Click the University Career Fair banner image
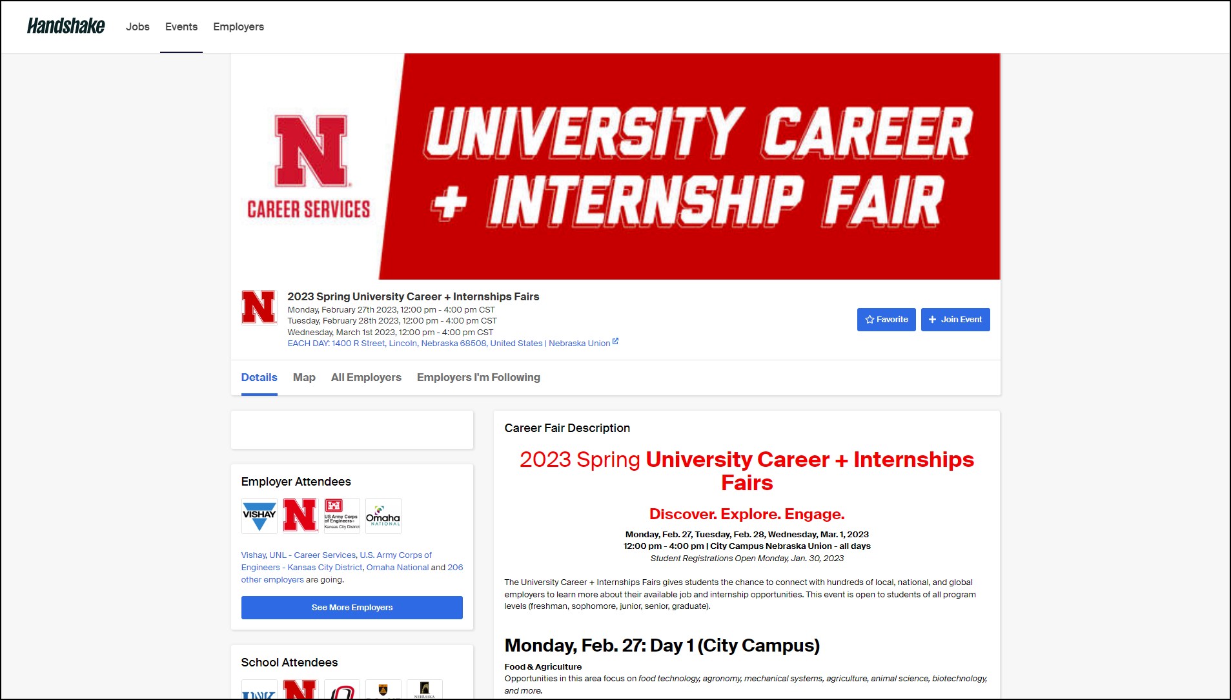 [x=615, y=166]
